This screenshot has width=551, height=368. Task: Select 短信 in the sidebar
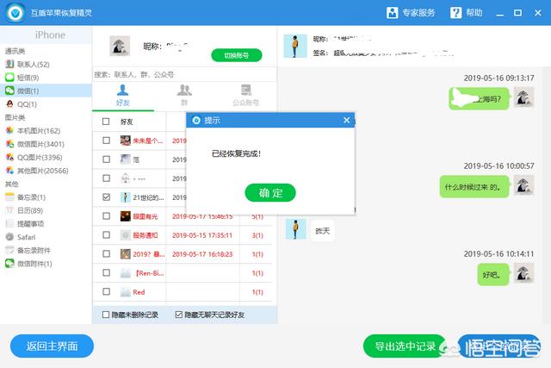coord(28,78)
